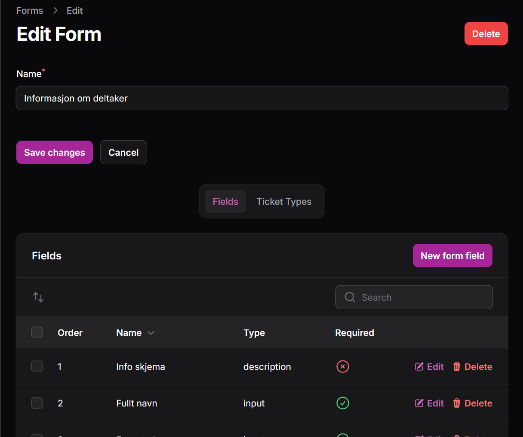Click edit pencil icon for Fullt navn
Viewport: 523px width, 437px height.
419,403
